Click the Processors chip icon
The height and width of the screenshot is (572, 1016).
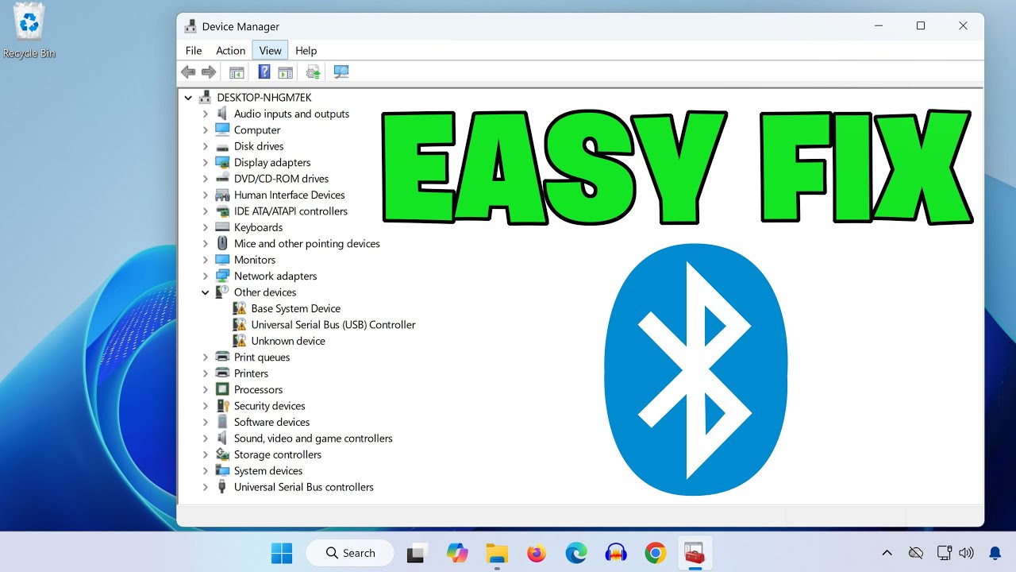222,390
